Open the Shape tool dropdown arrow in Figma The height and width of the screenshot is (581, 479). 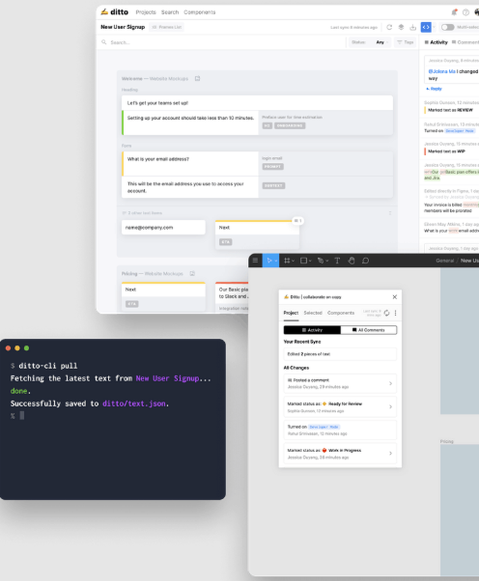(310, 261)
